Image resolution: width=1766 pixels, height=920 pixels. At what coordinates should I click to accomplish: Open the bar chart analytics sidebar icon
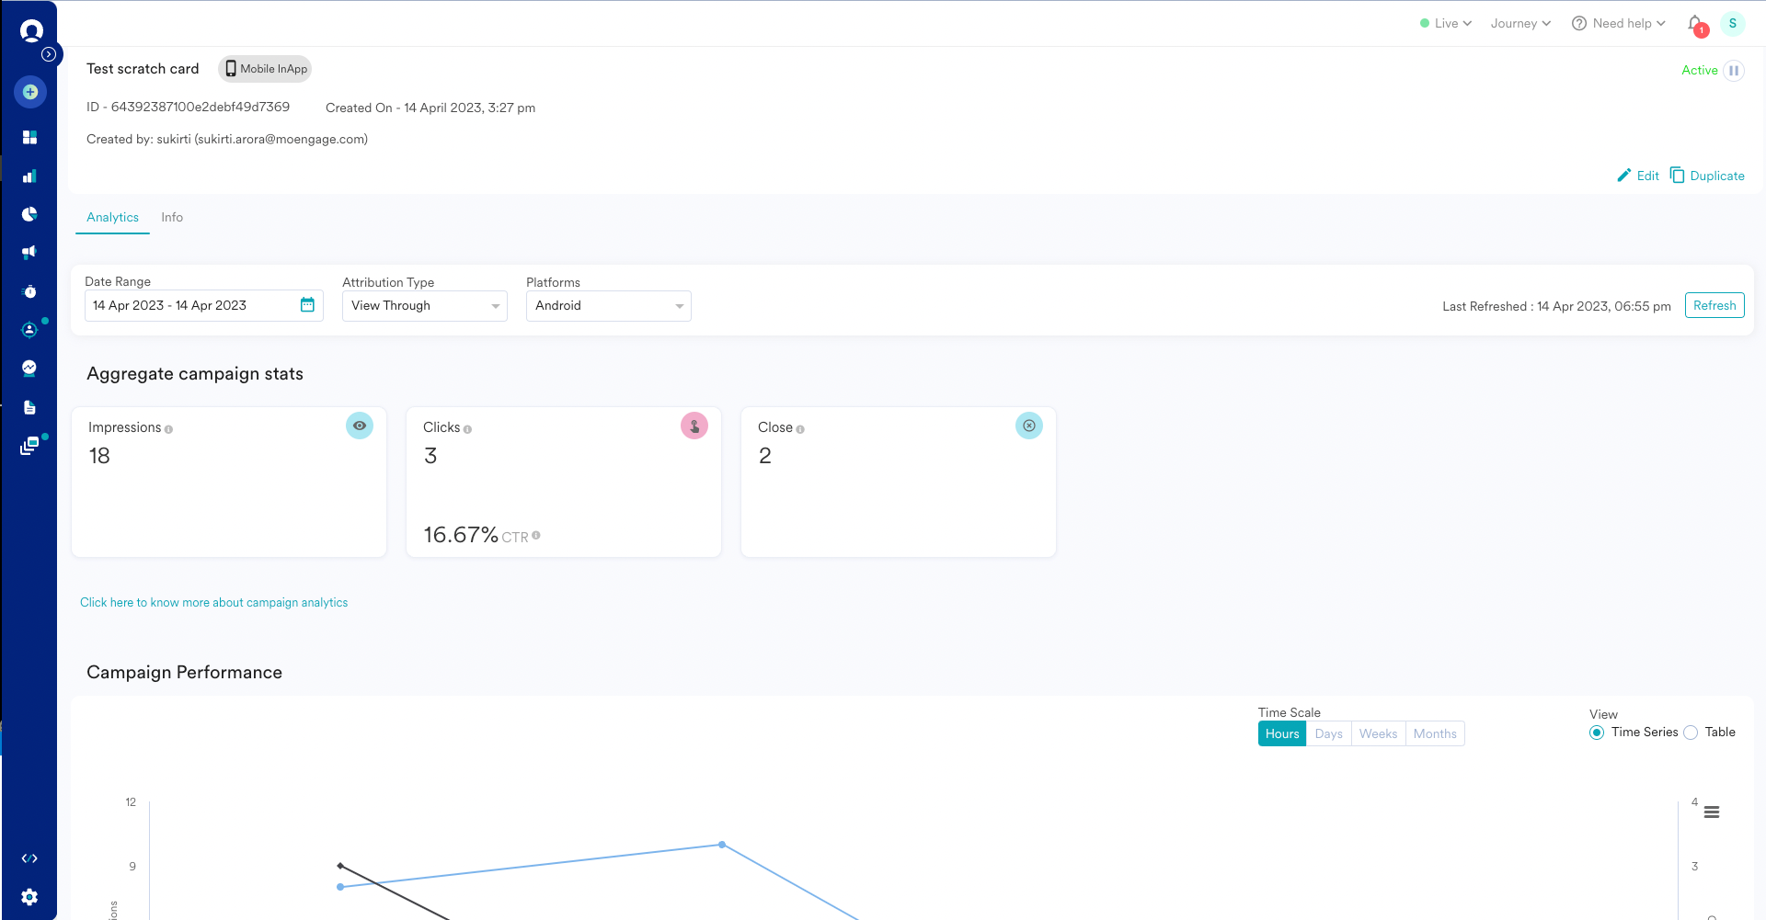29,176
